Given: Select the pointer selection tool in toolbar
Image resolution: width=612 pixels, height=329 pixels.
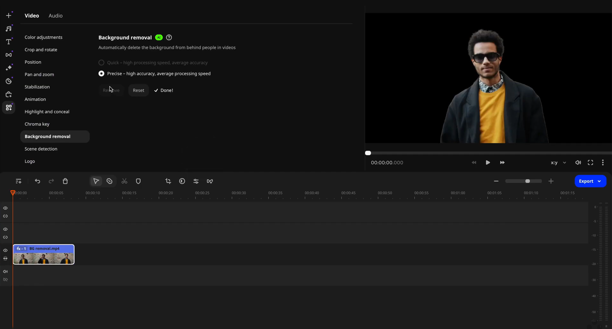Looking at the screenshot, I should pyautogui.click(x=96, y=181).
